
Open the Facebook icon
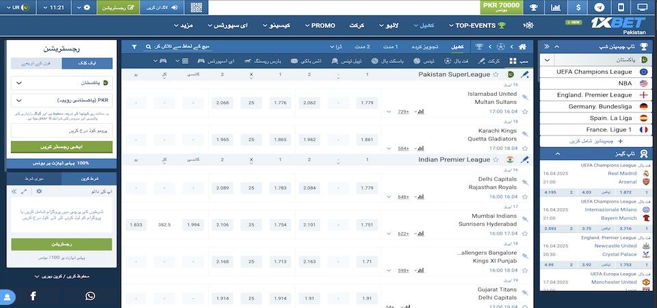tap(33, 296)
